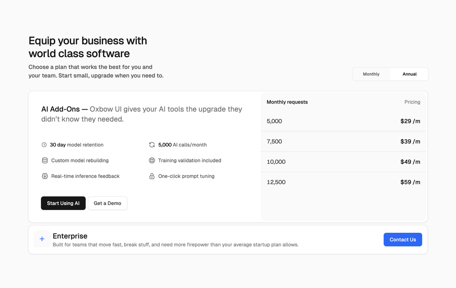Pick the 12,500 requests tier
This screenshot has height=288, width=456.
[x=343, y=182]
